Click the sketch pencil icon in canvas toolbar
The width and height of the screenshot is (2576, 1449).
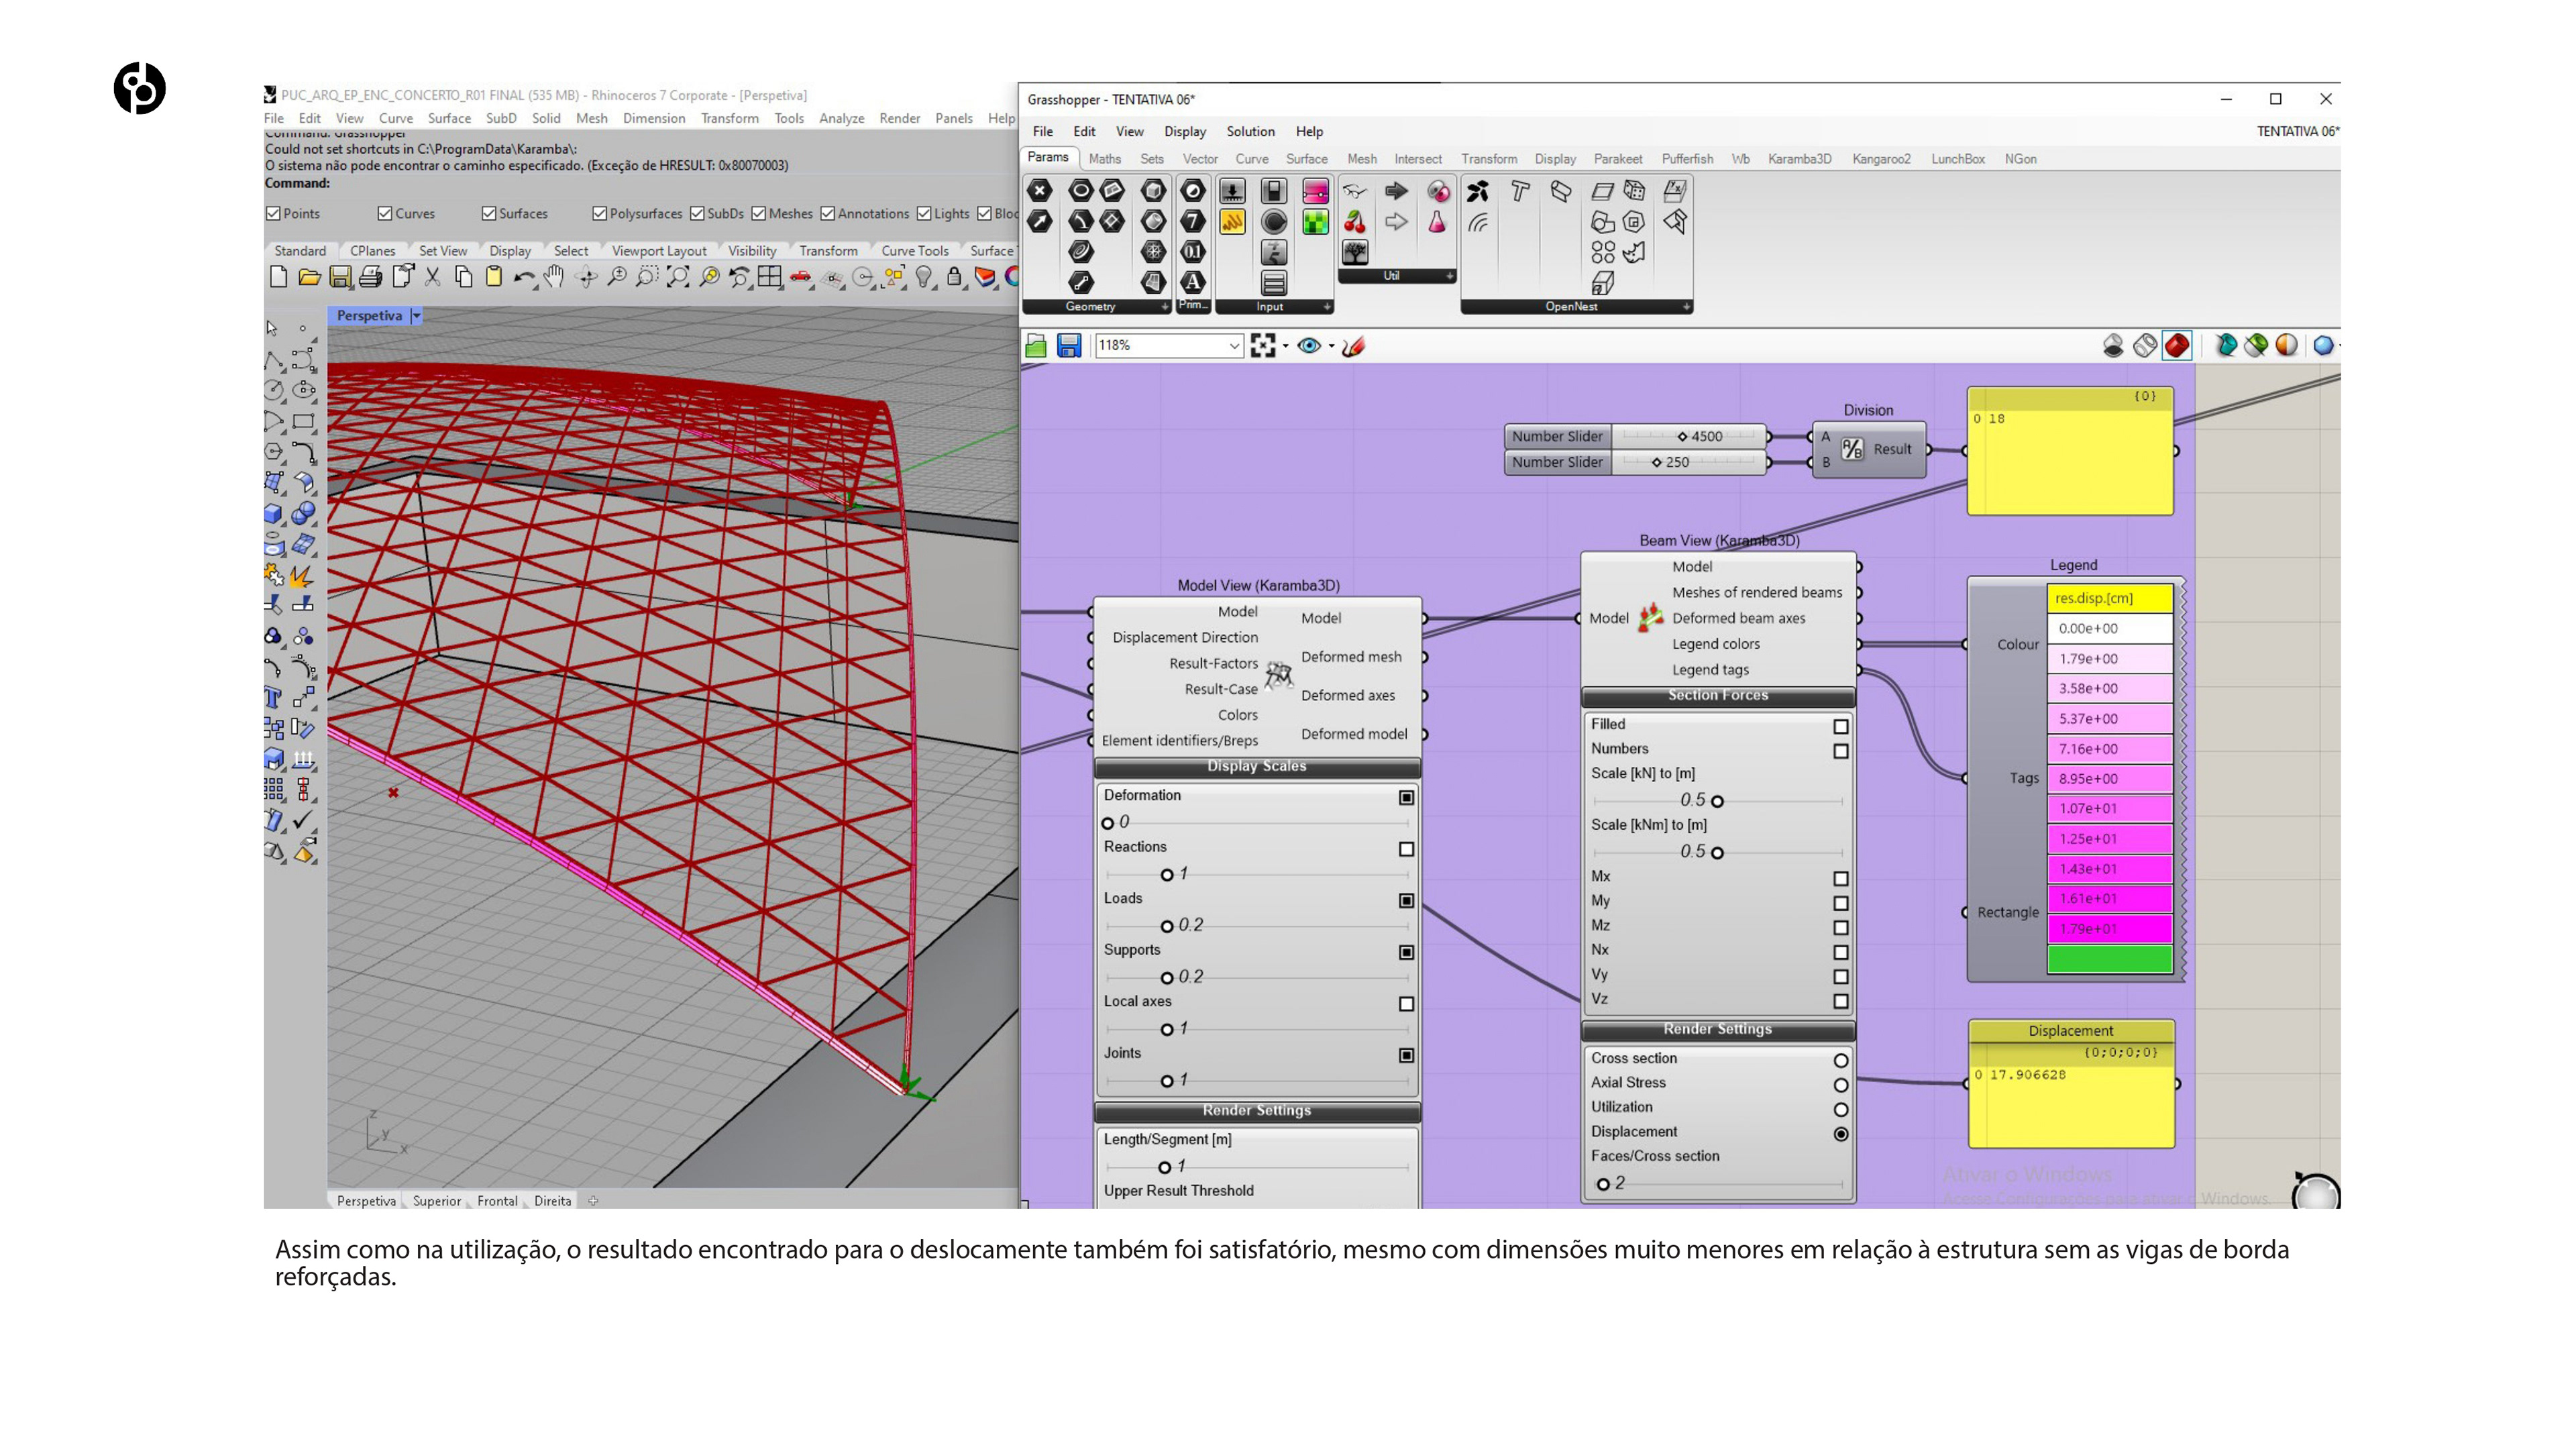(1354, 346)
